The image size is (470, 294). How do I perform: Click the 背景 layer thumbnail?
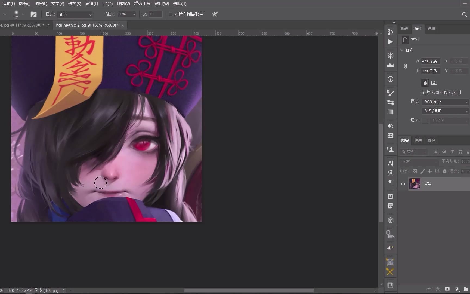click(x=415, y=184)
